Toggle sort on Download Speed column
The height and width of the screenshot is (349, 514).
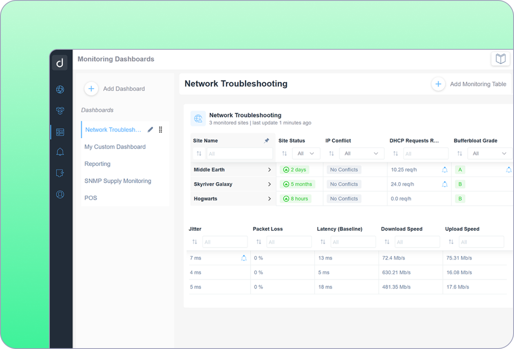(387, 242)
